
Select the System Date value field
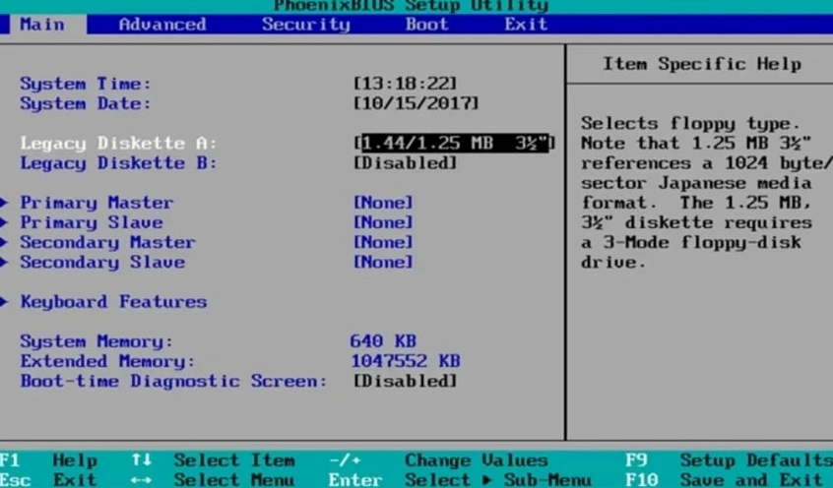[x=416, y=103]
